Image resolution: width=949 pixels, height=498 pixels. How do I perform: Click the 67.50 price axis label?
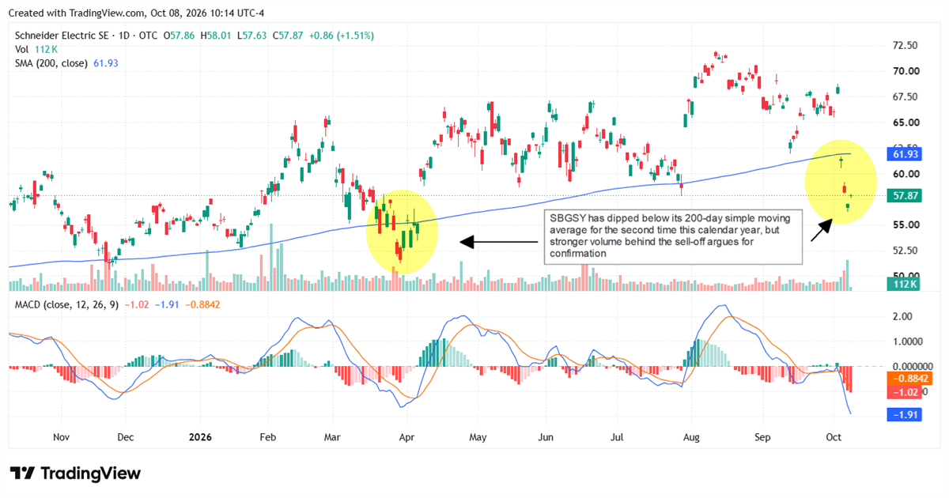tap(906, 97)
